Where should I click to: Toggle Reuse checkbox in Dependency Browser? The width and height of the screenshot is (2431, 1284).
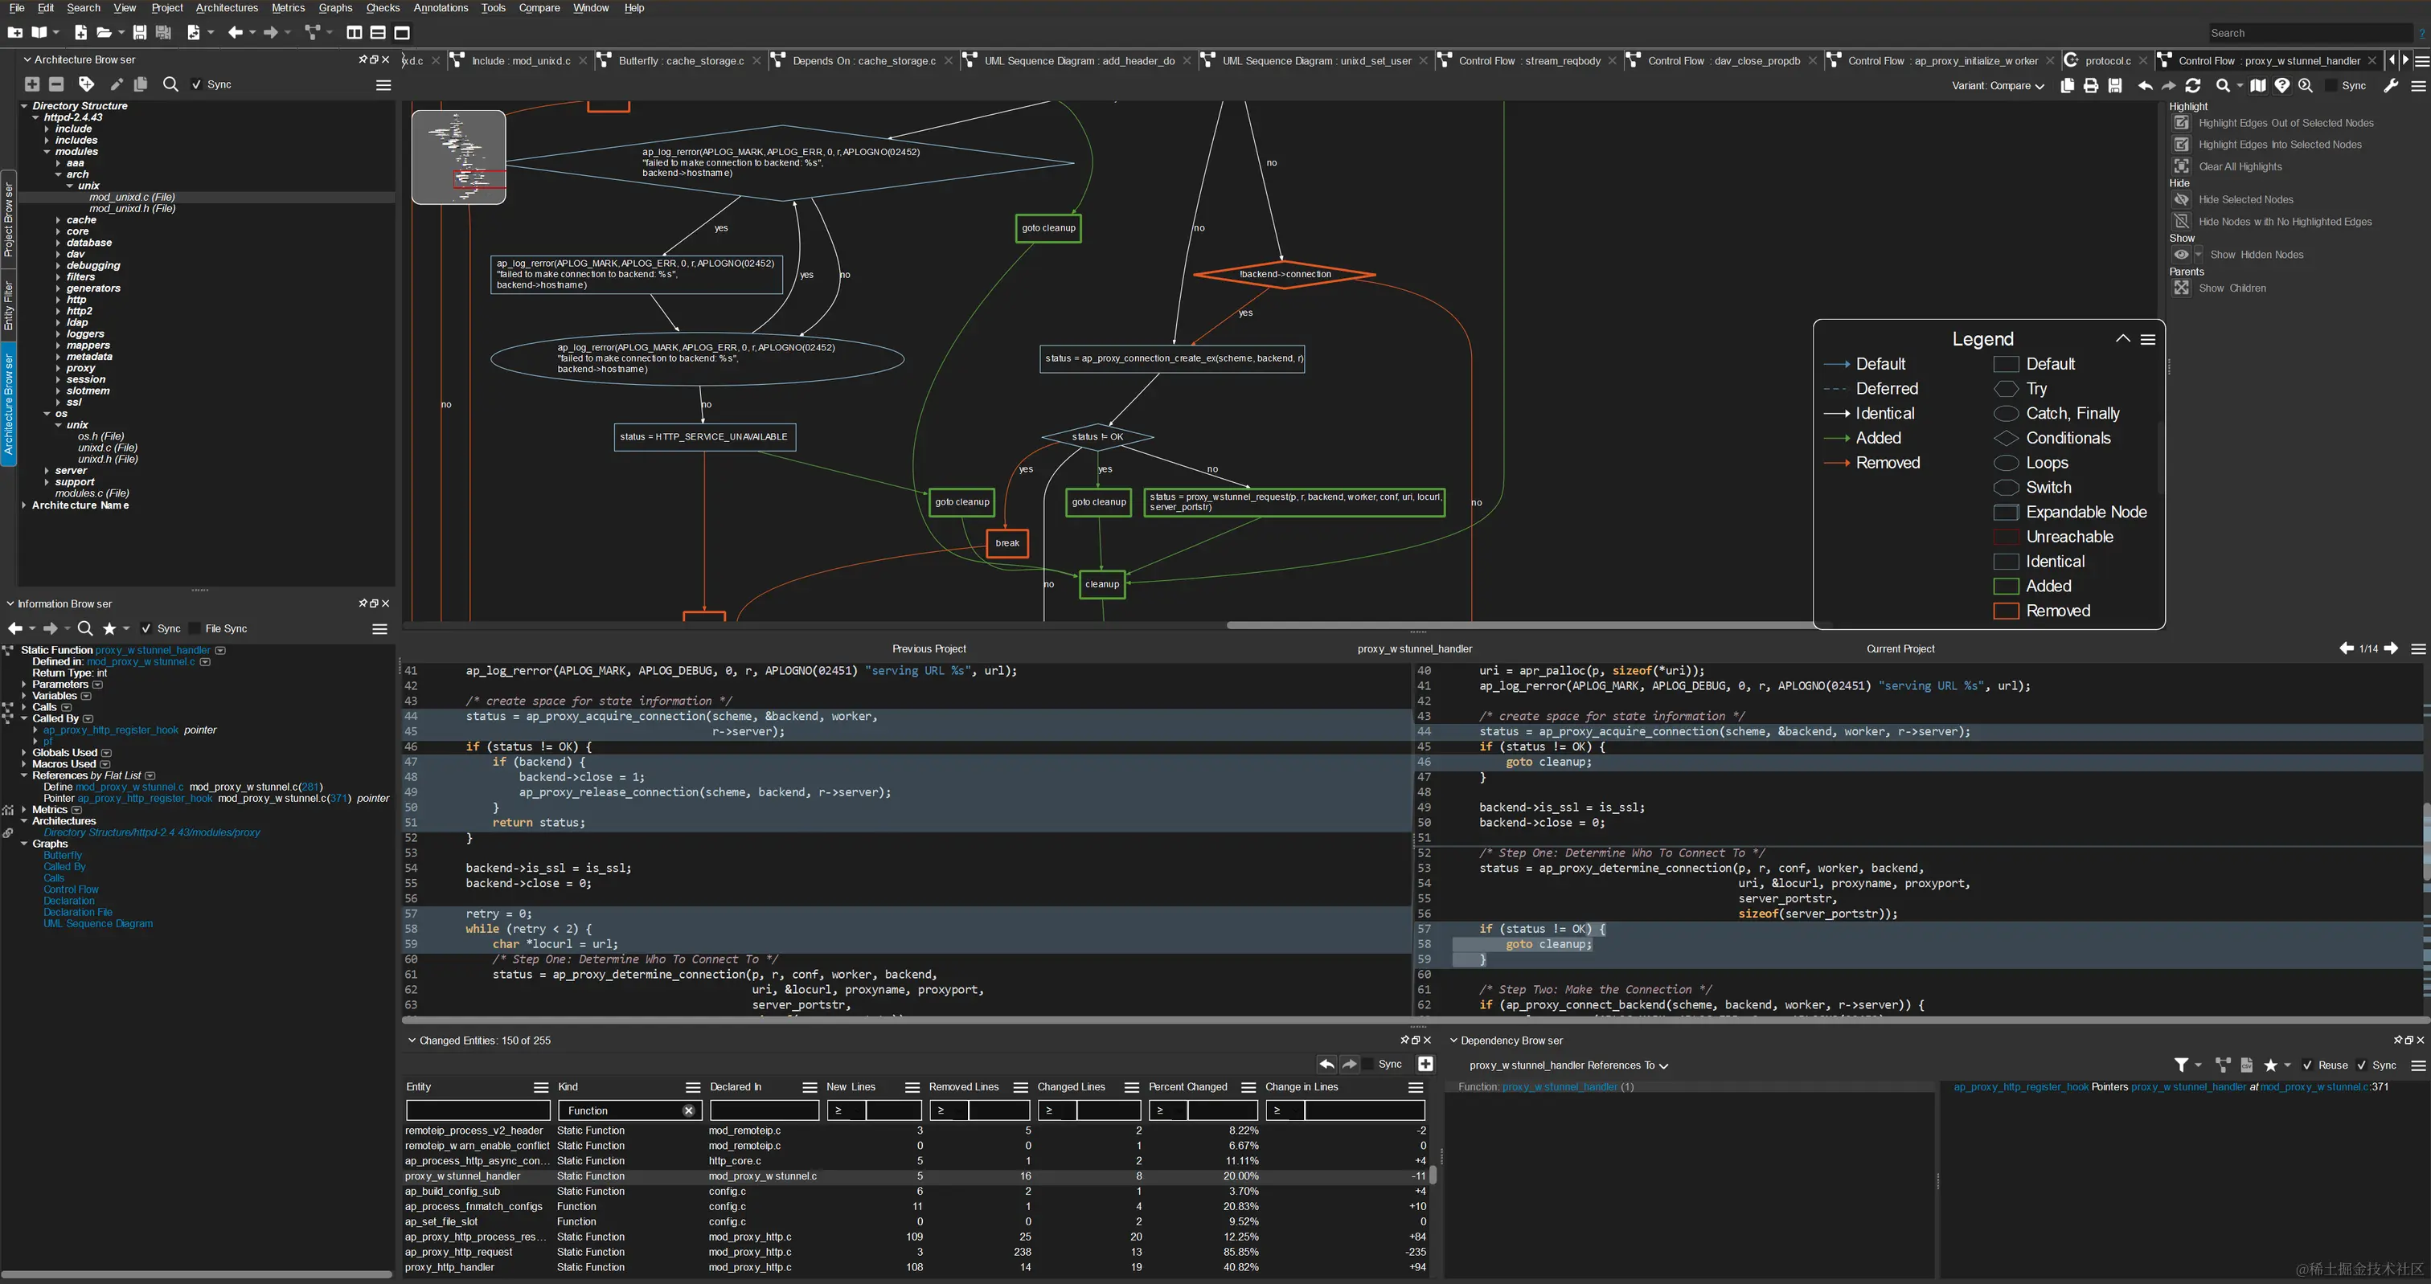[x=2306, y=1065]
